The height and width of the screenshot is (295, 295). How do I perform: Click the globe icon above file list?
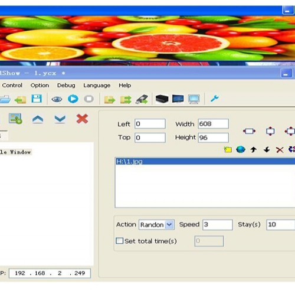tap(241, 150)
